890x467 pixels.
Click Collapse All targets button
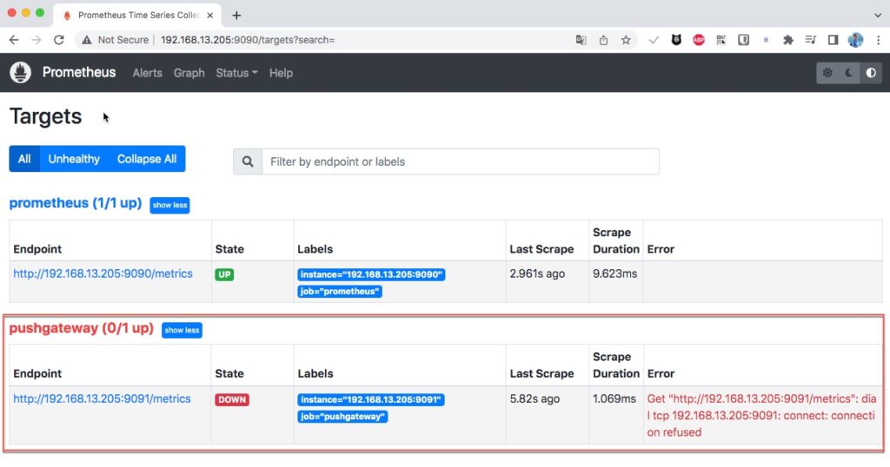point(146,159)
